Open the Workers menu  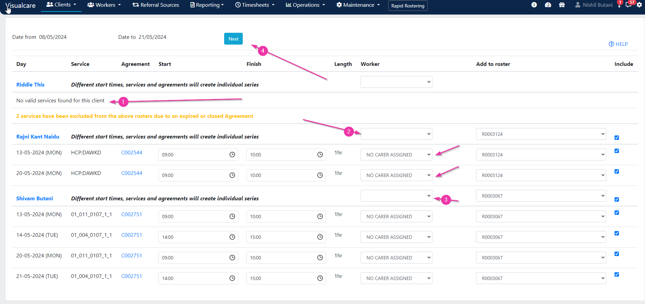coord(104,5)
